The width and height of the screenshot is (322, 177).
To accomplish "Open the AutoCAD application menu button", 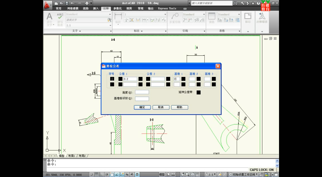I will 48,5.
